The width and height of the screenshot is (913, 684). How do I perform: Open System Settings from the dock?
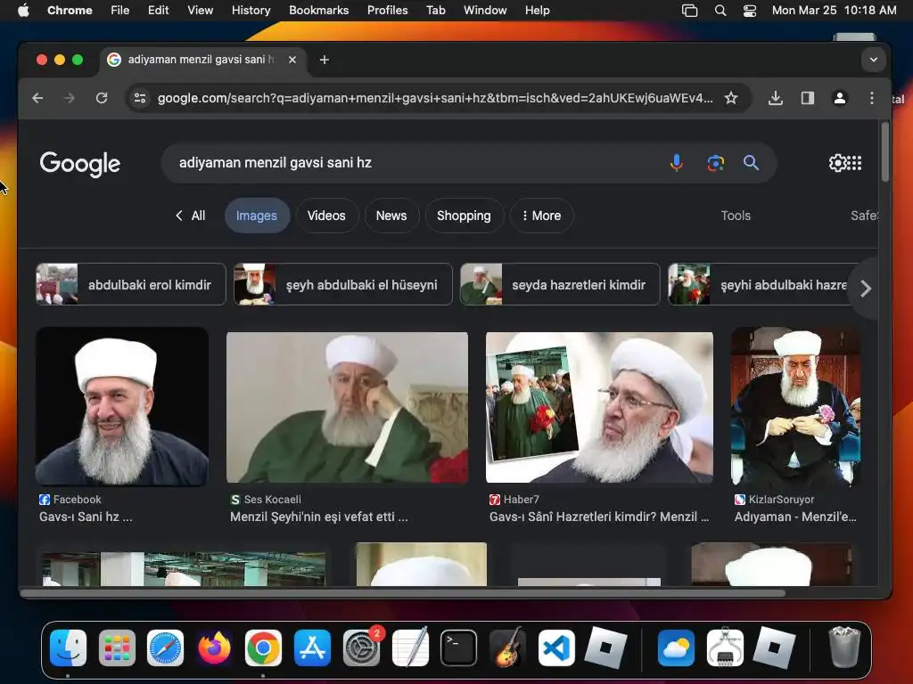362,648
